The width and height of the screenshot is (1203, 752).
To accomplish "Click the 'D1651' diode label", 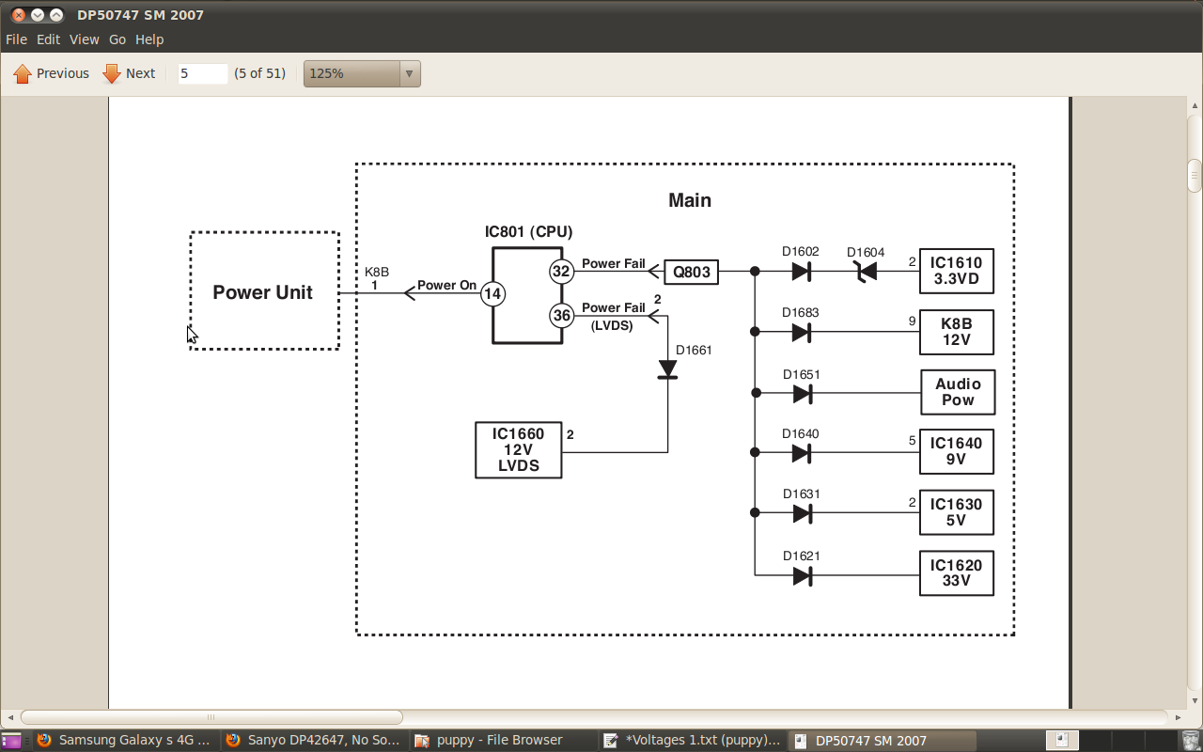I will 802,374.
